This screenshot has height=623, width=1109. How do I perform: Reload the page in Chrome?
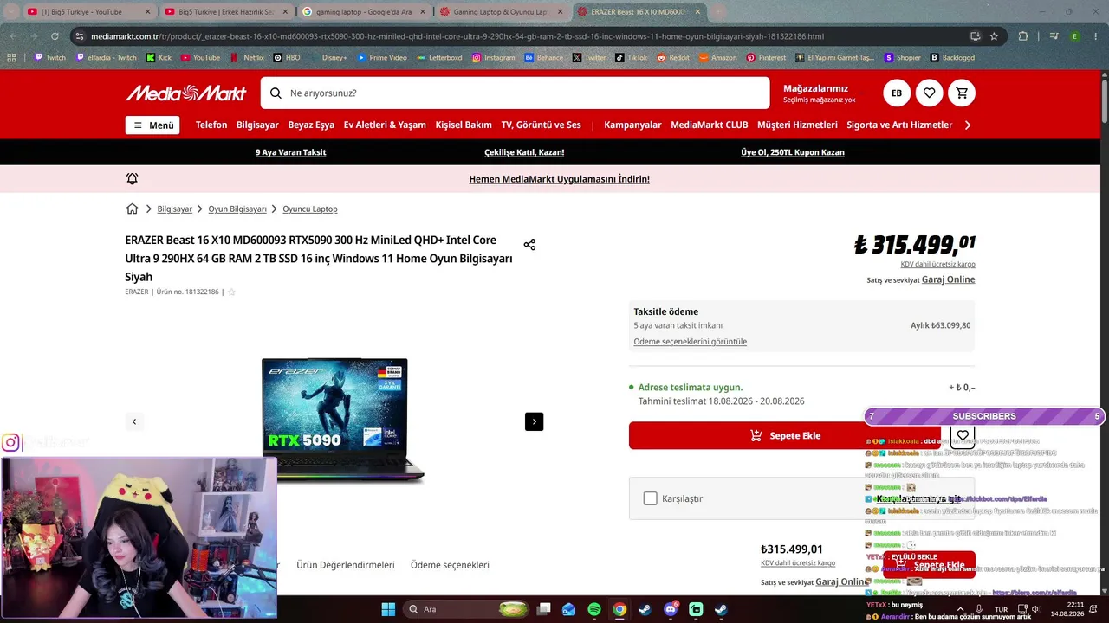point(55,36)
